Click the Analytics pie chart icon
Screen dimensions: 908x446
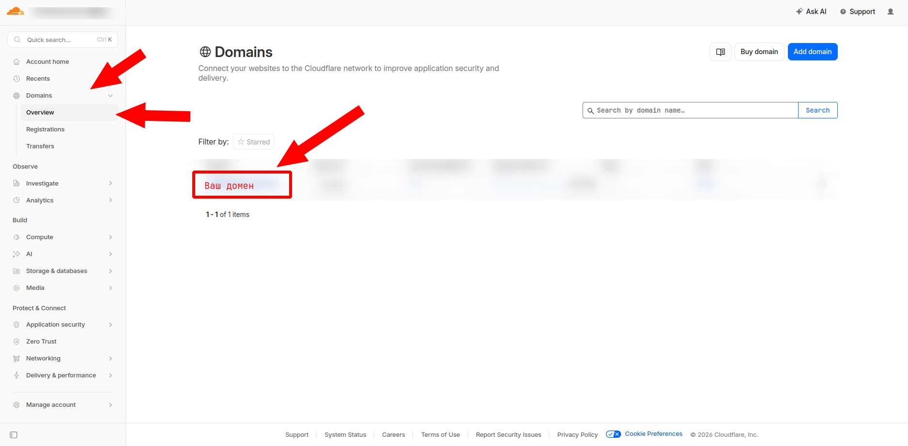click(x=16, y=201)
